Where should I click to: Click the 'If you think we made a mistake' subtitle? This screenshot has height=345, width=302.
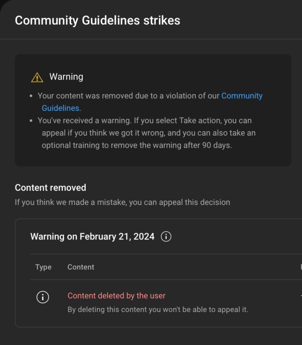(122, 202)
